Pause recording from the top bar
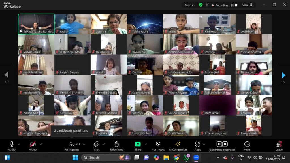The height and width of the screenshot is (163, 290). pos(233,5)
